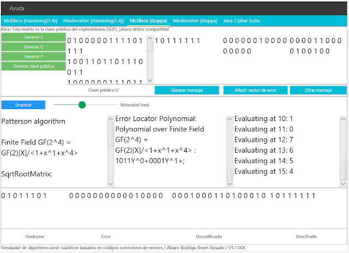Viewport: 349px width, 253px height.
Task: Click Generar clave pública button
Action: tap(34, 66)
